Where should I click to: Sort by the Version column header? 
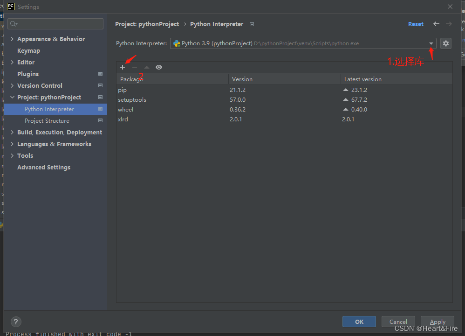[284, 79]
